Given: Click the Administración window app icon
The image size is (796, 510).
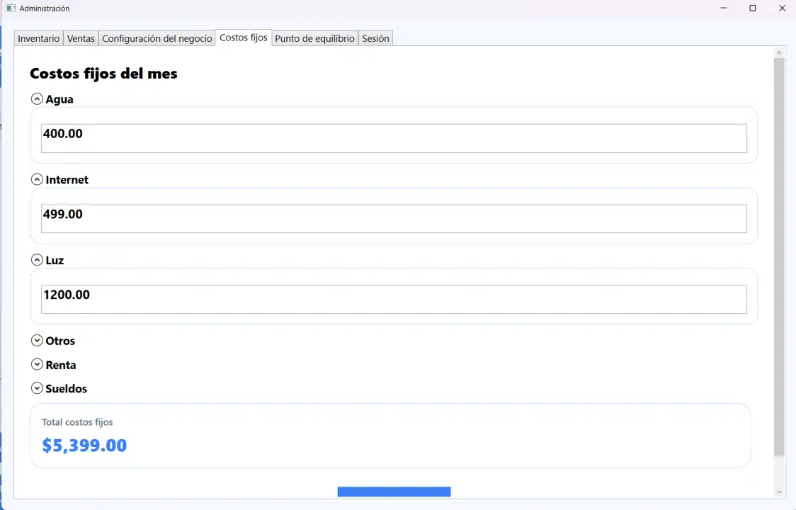Looking at the screenshot, I should [x=11, y=8].
